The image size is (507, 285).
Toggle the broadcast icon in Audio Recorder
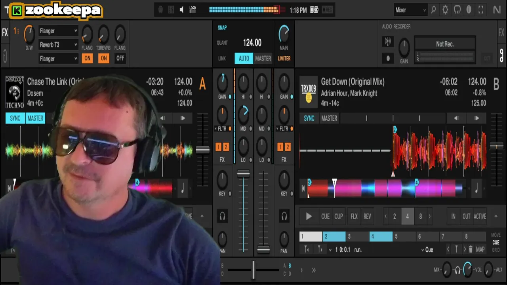(x=388, y=41)
